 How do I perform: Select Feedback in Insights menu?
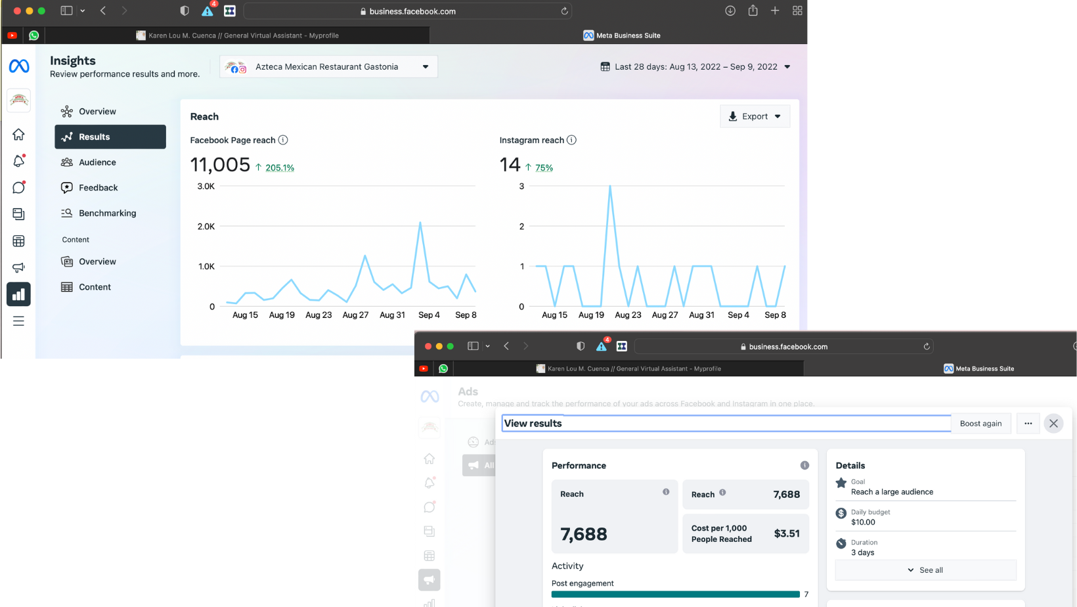110,188
